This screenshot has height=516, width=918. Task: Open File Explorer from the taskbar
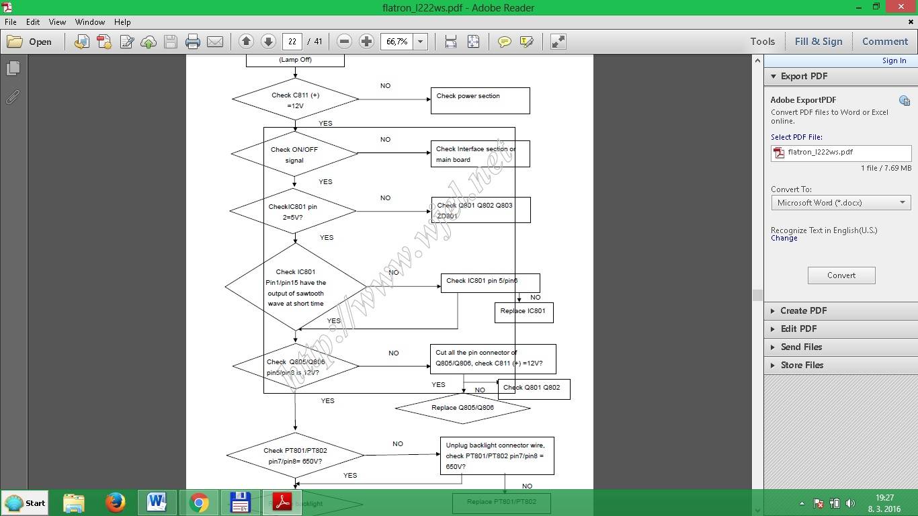pos(74,503)
